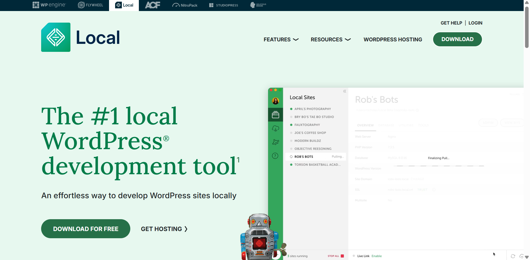Toggle the status dot next to FAUXTOGRAPHY

point(291,125)
